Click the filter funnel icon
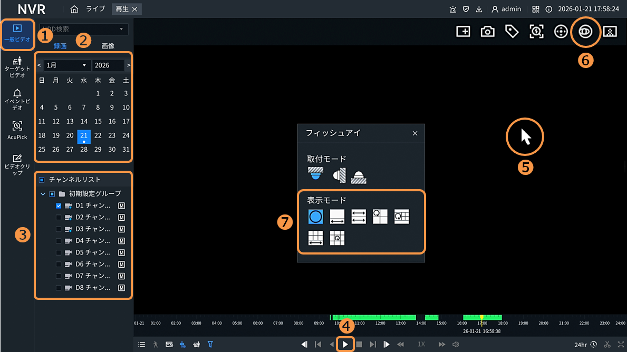 click(x=210, y=345)
